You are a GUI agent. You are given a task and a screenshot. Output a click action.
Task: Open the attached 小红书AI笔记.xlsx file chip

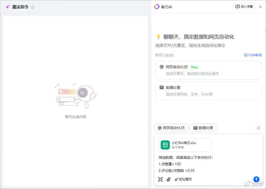point(185,145)
